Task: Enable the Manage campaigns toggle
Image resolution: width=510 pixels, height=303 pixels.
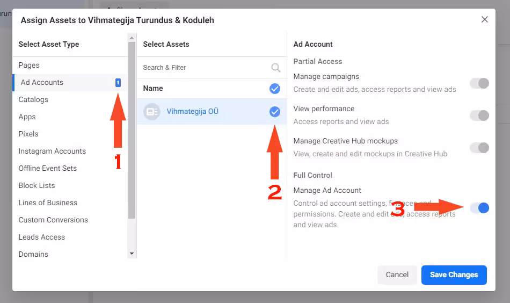Action: (479, 83)
